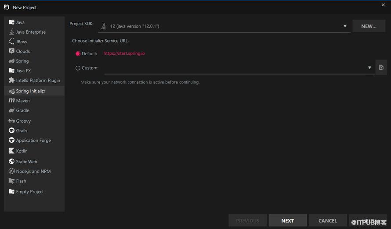Click the Static Web globe icon
Screen dimensions: 391x229
[11, 162]
